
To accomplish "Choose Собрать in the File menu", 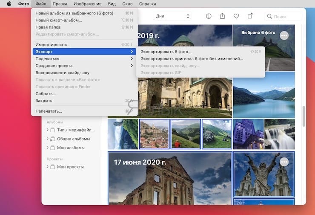I will [x=84, y=93].
